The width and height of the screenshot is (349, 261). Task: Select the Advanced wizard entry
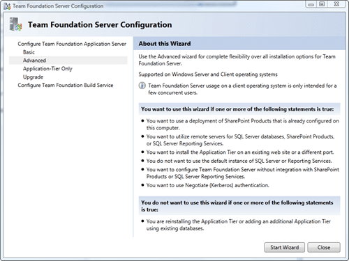68,61
